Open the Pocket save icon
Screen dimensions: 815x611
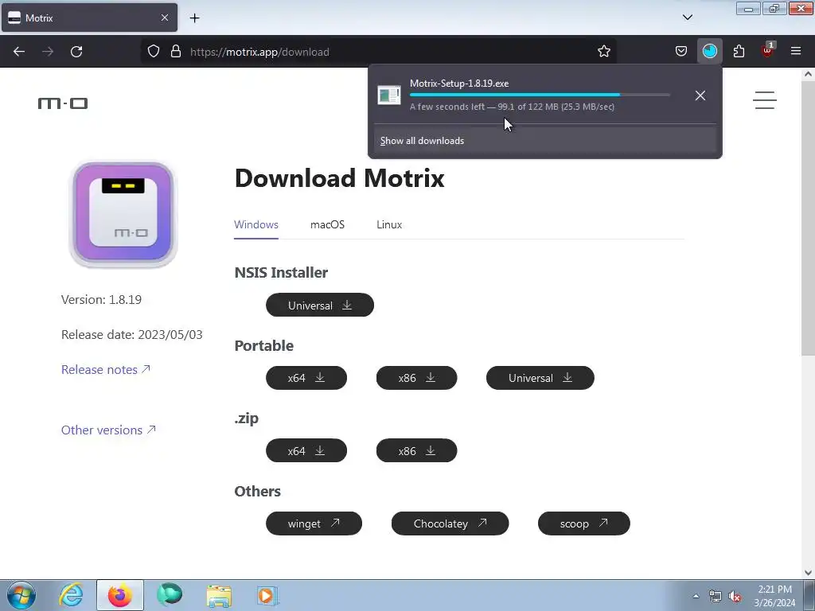[681, 52]
